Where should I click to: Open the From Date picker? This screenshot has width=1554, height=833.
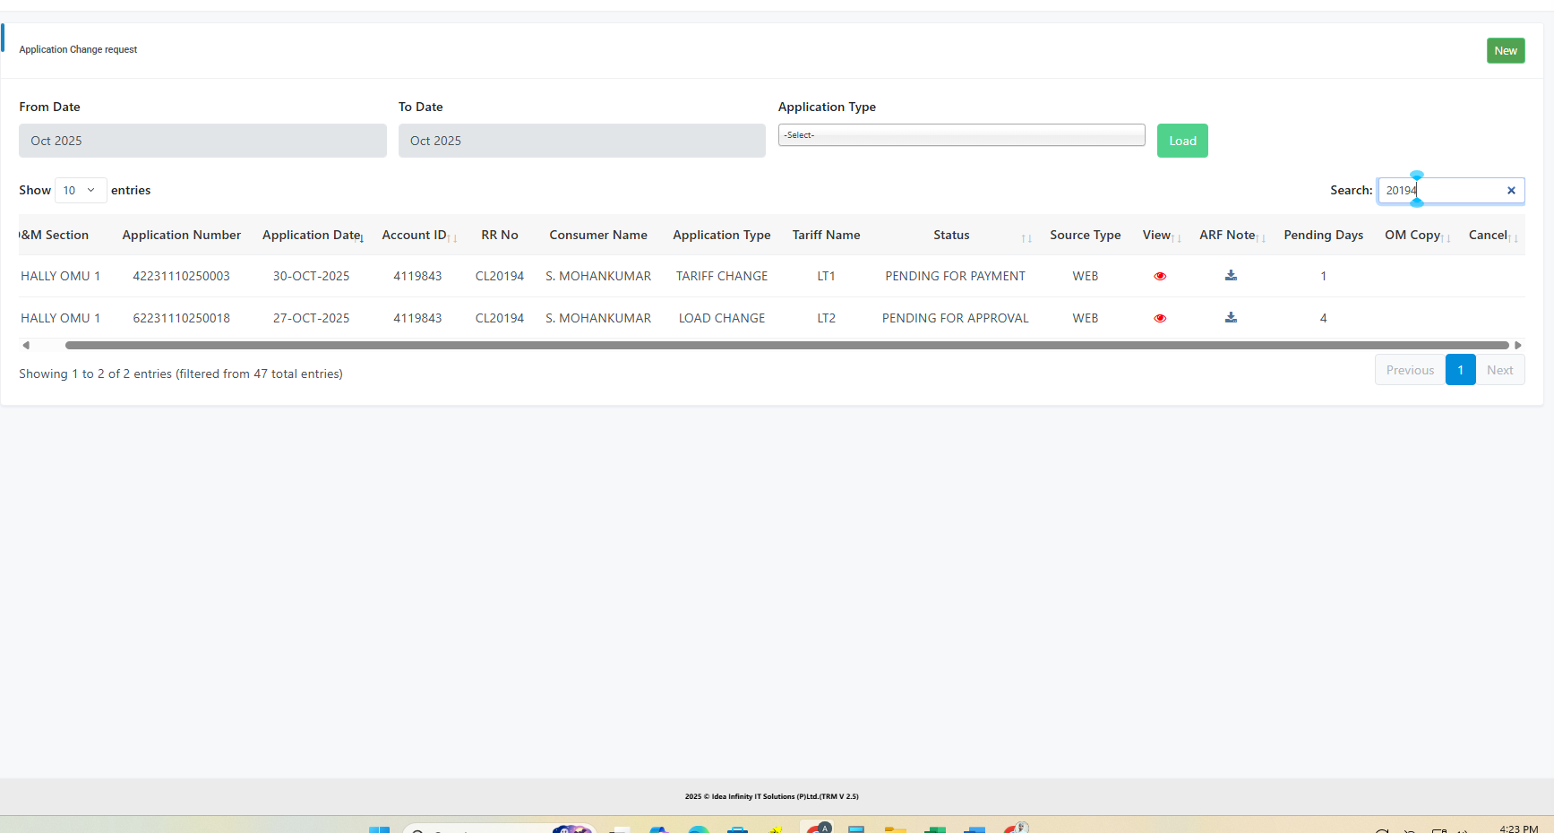pos(202,142)
